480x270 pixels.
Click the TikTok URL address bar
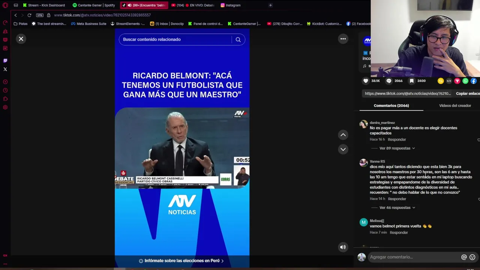pos(102,15)
